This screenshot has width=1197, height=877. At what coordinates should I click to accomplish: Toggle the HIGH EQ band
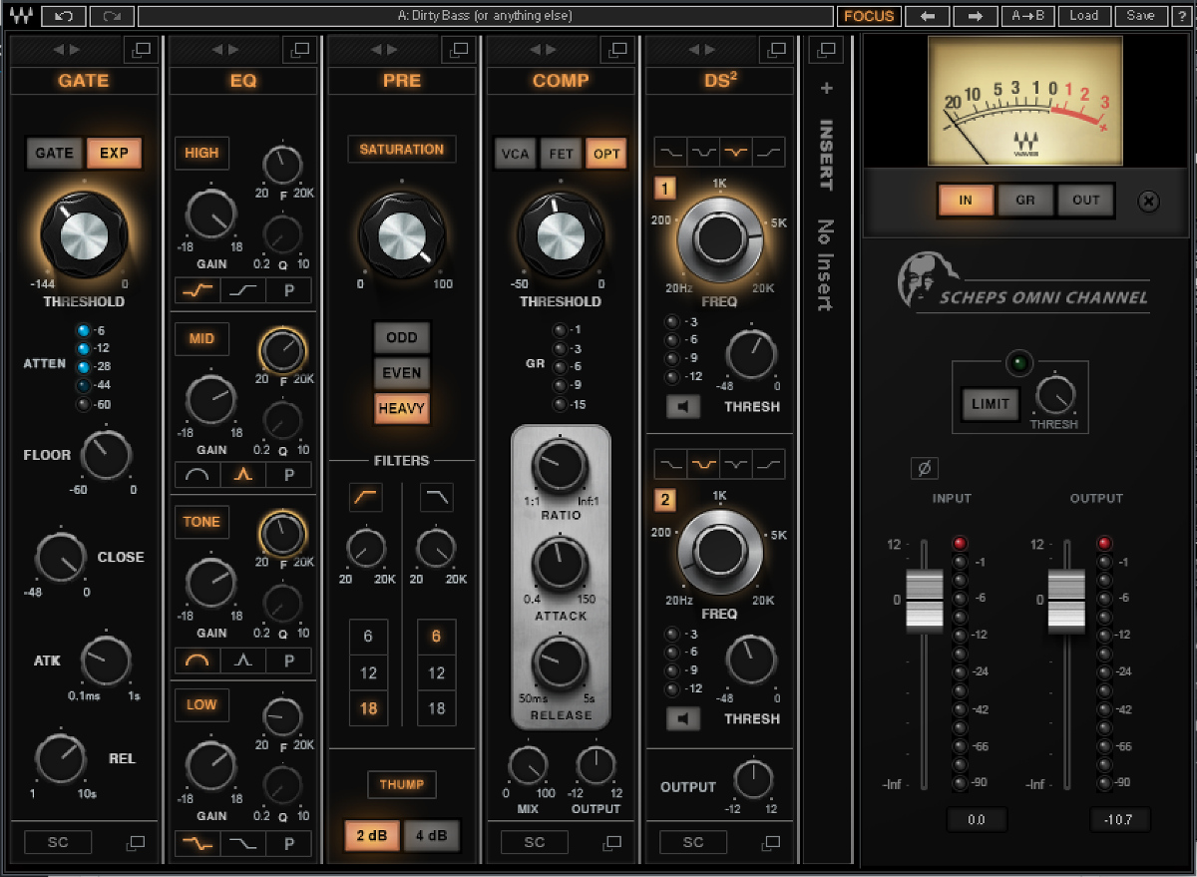[201, 153]
